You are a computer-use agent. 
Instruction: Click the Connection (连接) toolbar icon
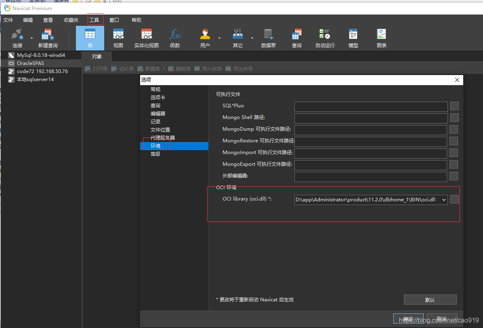tap(17, 38)
